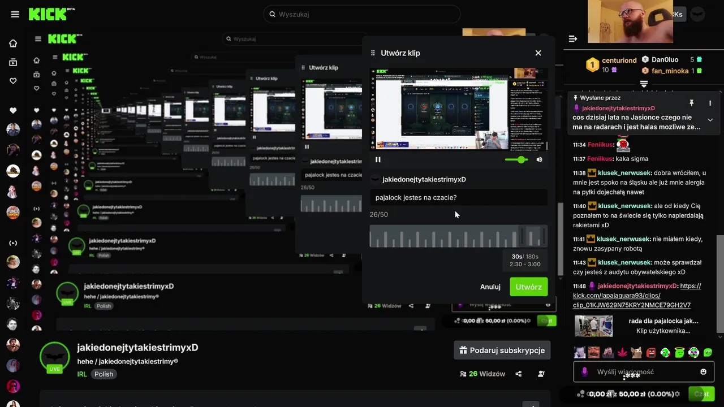The image size is (724, 407).
Task: Open the three-dot menu of pinned message
Action: (x=710, y=103)
